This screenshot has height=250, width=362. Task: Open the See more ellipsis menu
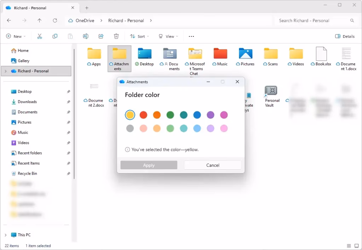point(191,36)
